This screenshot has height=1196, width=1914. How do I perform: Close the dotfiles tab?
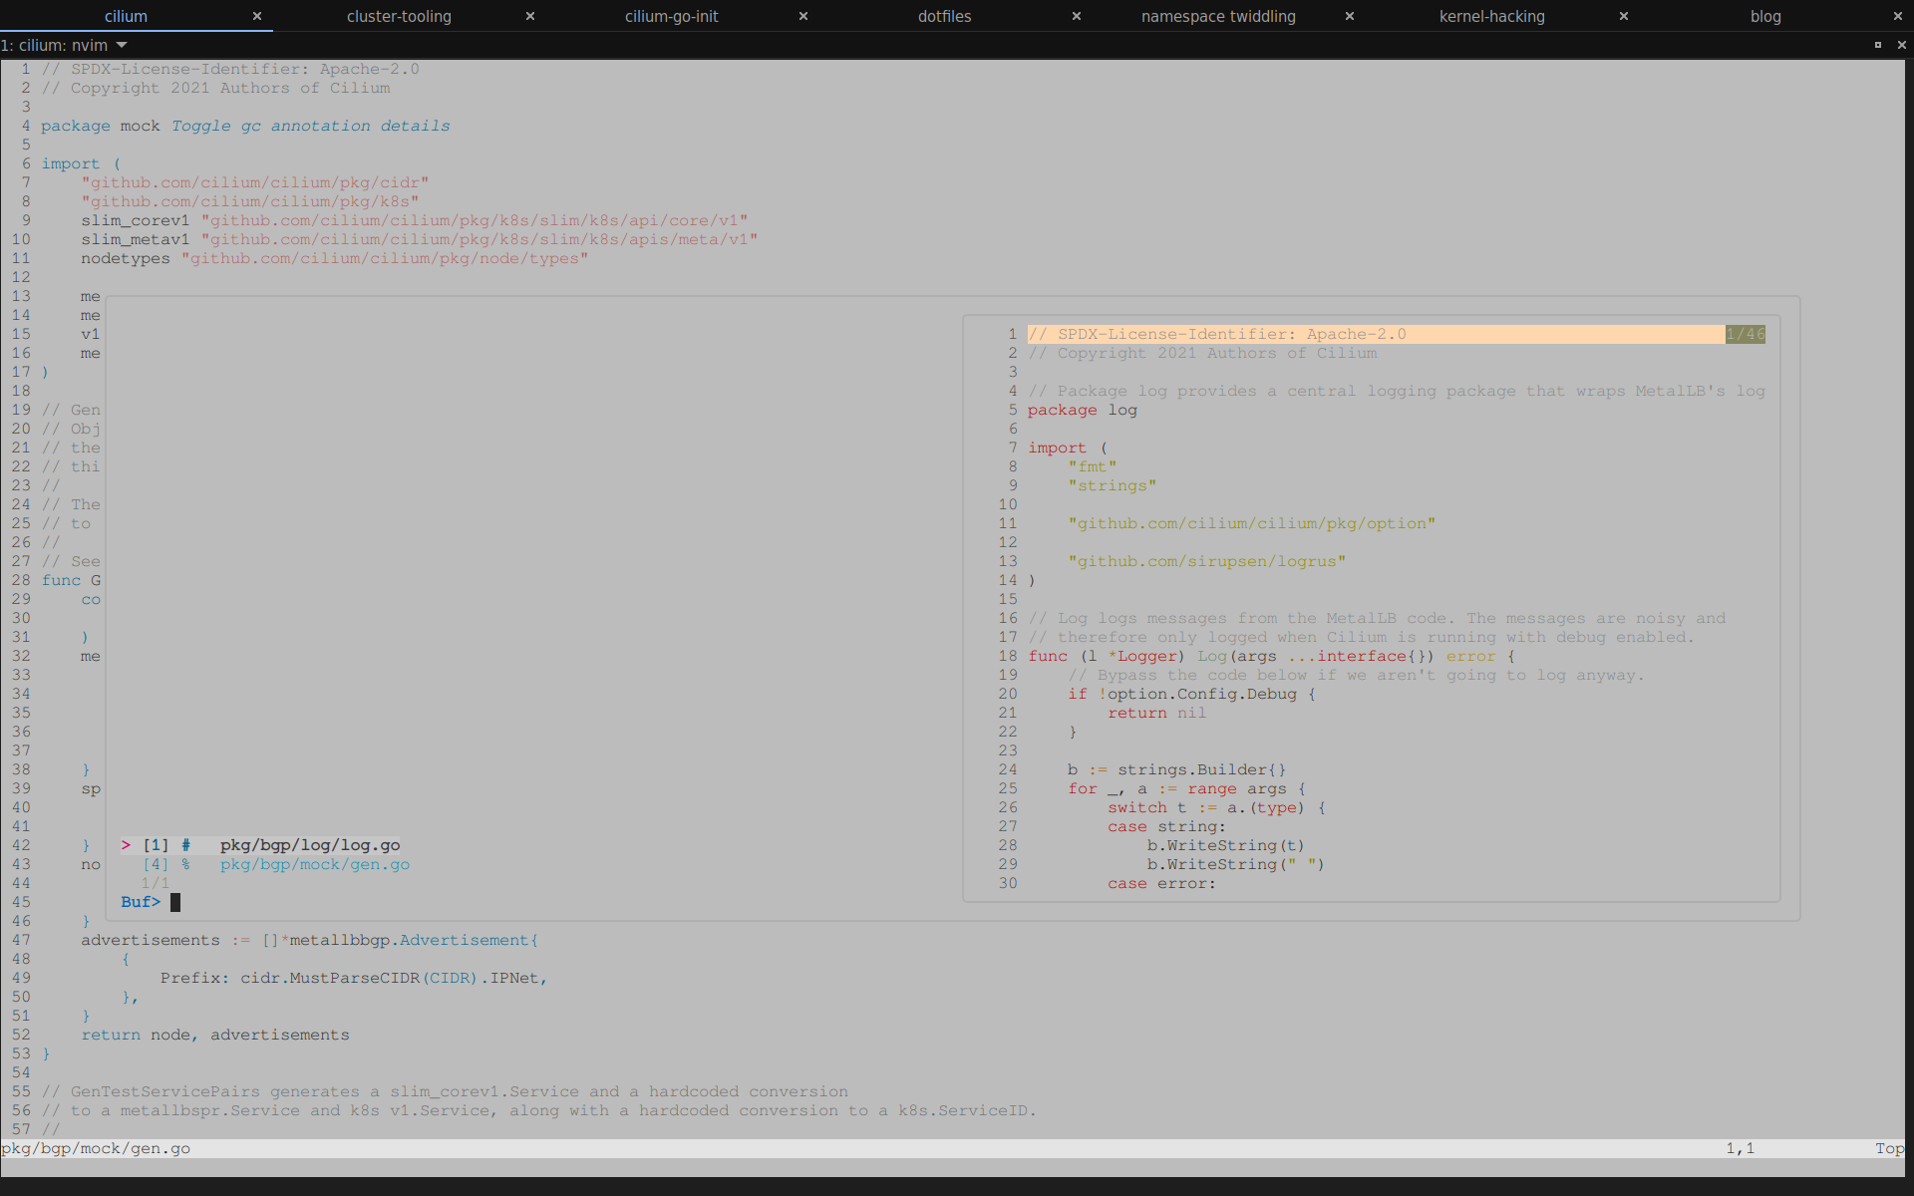1077,16
